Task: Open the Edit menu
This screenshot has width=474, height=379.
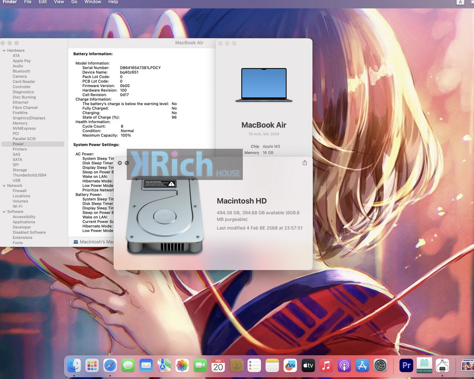Action: click(43, 2)
